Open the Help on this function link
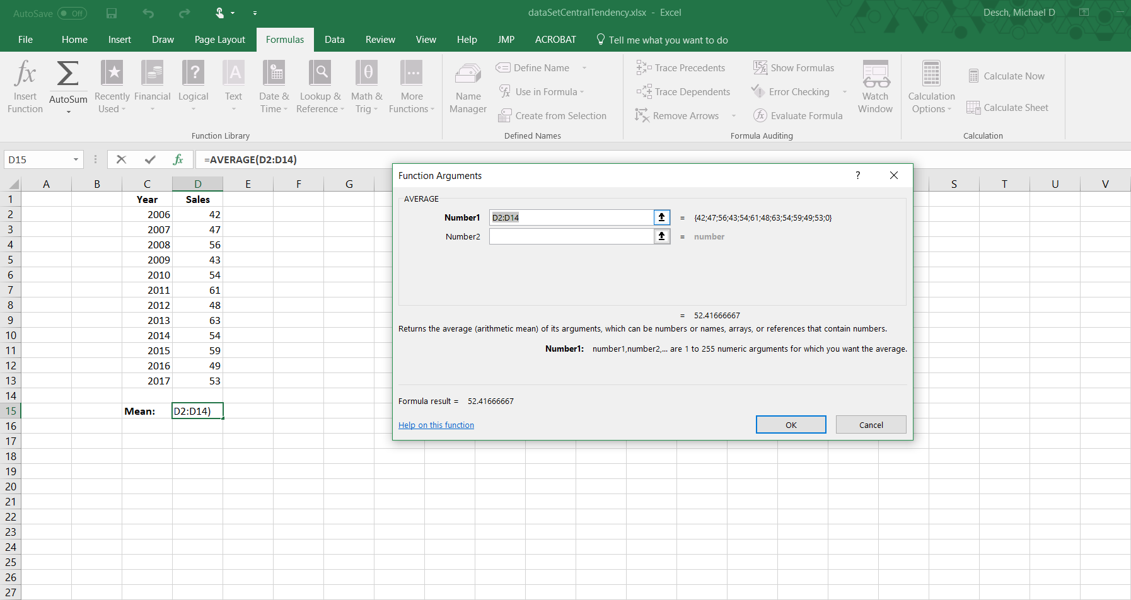The height and width of the screenshot is (600, 1131). tap(436, 425)
